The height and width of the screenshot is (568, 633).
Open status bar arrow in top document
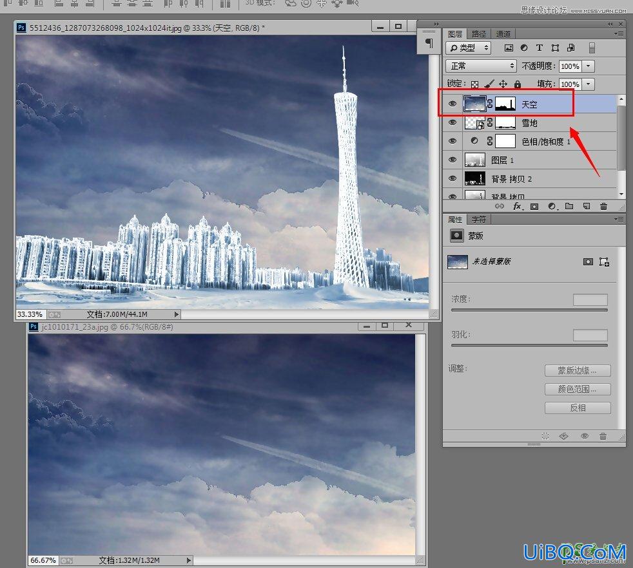(x=176, y=314)
